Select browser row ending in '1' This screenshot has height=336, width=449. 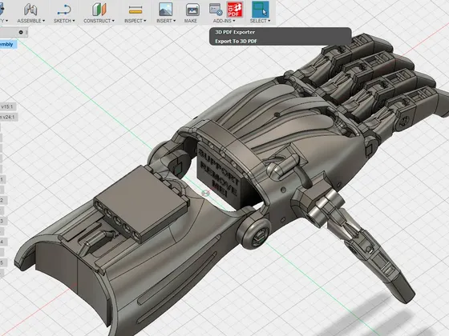click(2, 180)
